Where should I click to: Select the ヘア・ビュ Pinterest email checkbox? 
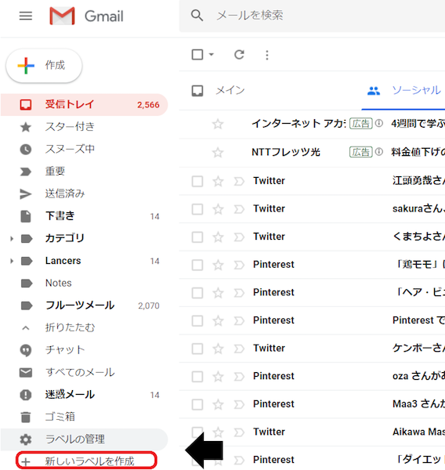(x=197, y=293)
